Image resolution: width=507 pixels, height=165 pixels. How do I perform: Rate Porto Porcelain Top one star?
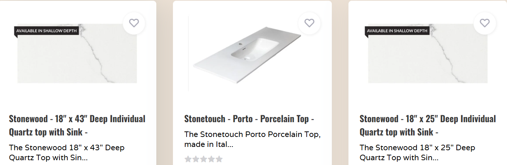(188, 159)
